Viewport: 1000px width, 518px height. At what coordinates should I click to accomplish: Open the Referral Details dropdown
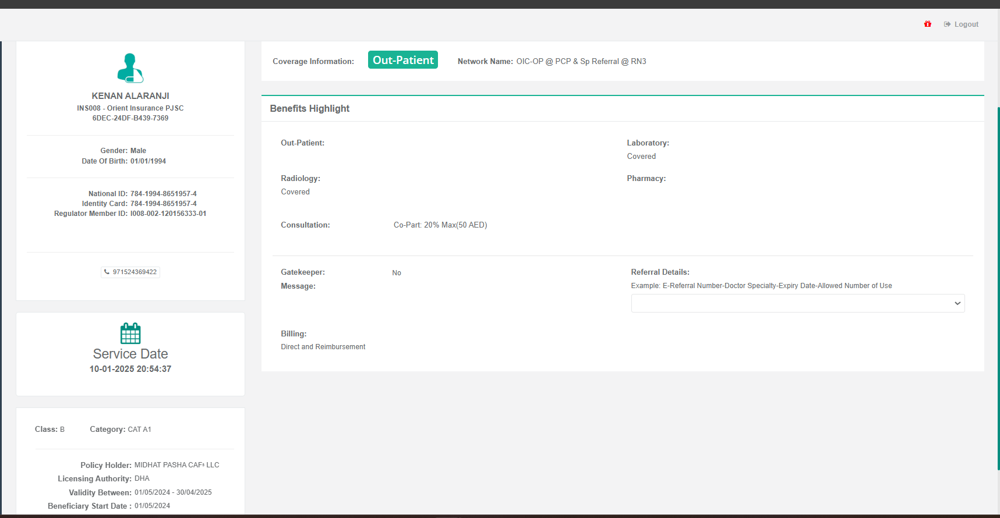pos(797,303)
